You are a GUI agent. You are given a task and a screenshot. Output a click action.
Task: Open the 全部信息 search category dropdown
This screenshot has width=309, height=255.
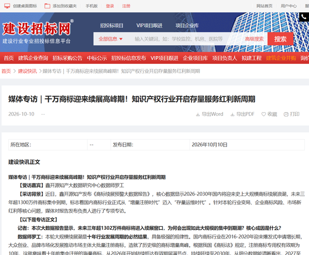tap(110, 39)
